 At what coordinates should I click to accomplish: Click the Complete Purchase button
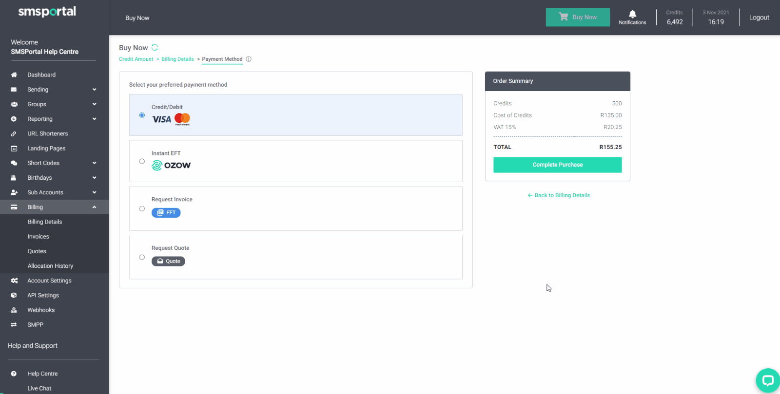tap(558, 165)
